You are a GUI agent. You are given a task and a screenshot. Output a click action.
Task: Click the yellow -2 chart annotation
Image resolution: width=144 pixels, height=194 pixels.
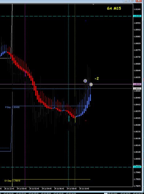[97, 79]
